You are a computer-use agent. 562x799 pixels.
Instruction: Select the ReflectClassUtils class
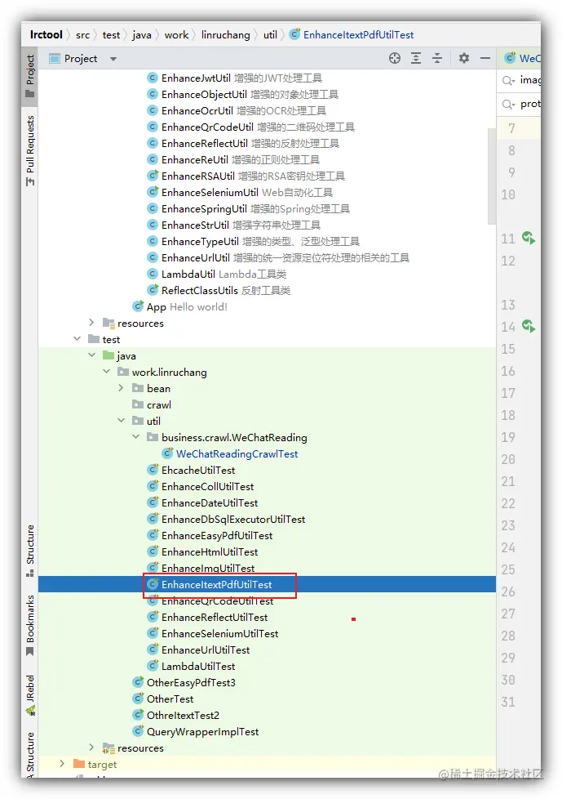tap(219, 291)
